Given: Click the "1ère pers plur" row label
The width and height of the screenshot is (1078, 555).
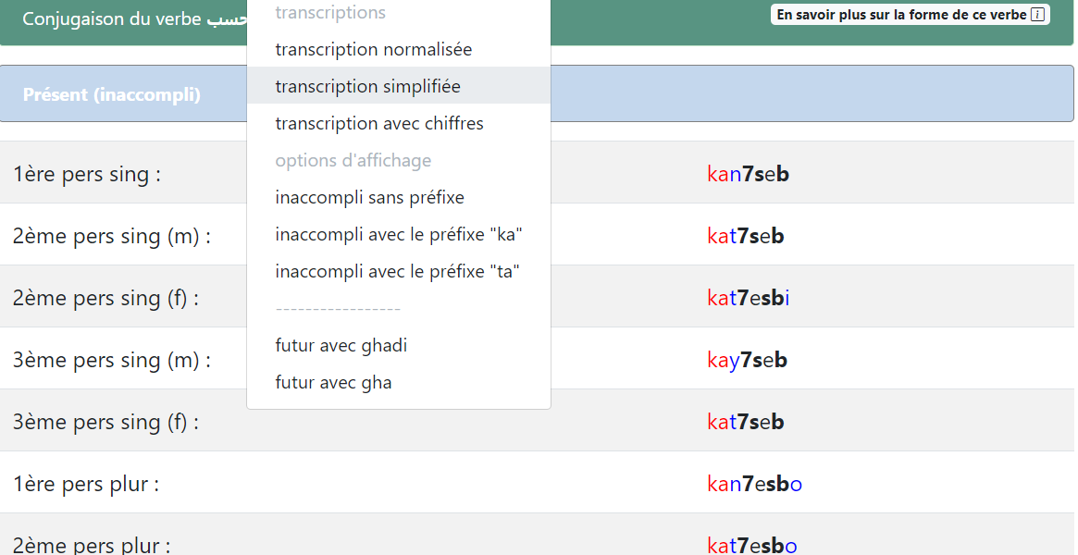Looking at the screenshot, I should coord(86,484).
